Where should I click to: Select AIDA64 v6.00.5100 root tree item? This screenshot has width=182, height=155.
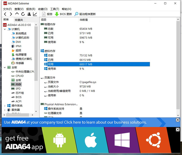tap(17, 25)
